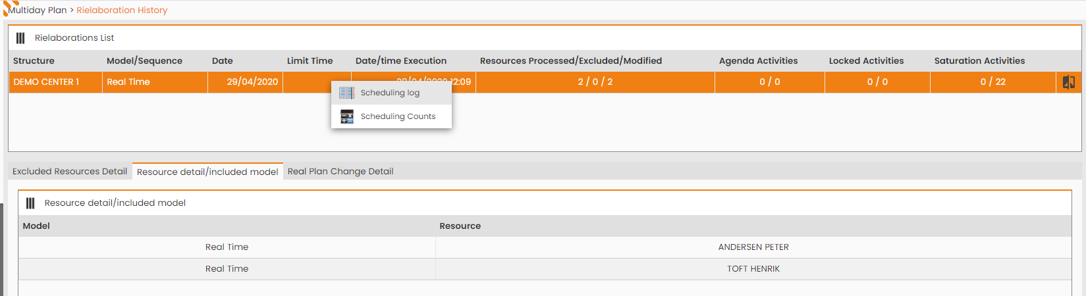Choose Scheduling log from the context menu
This screenshot has height=296, width=1086.
pos(391,93)
